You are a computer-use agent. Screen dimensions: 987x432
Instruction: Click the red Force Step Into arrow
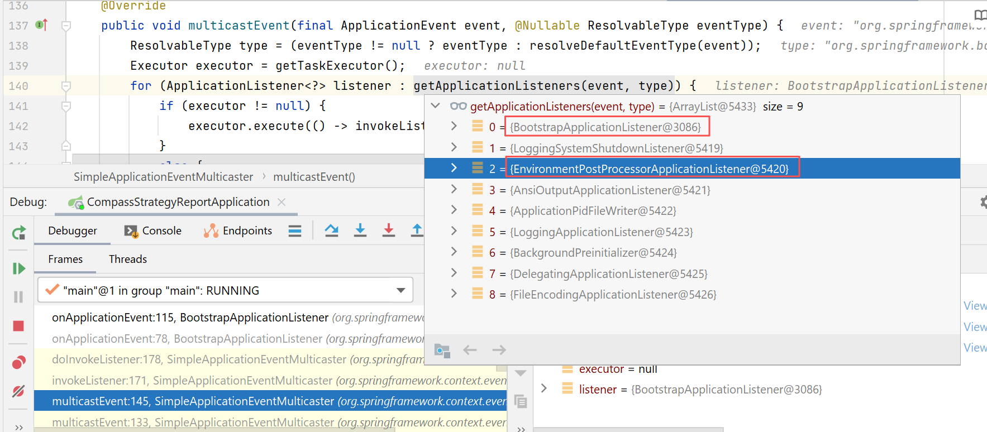coord(389,230)
